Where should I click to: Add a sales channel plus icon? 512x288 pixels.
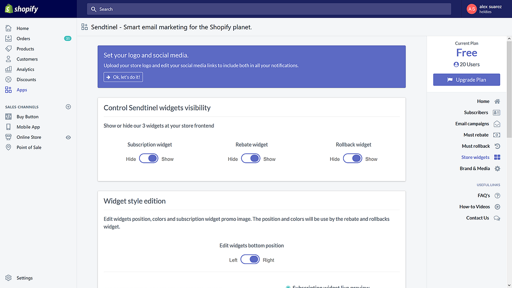click(68, 107)
